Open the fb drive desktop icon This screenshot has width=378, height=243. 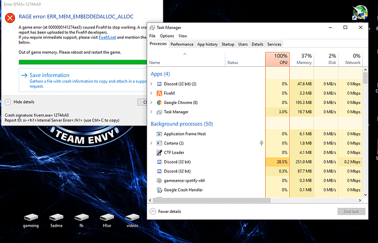pos(82,217)
